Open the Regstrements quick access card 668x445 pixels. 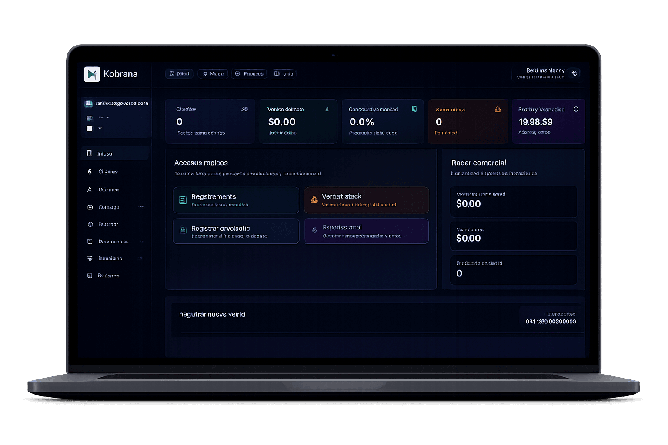[x=236, y=200]
